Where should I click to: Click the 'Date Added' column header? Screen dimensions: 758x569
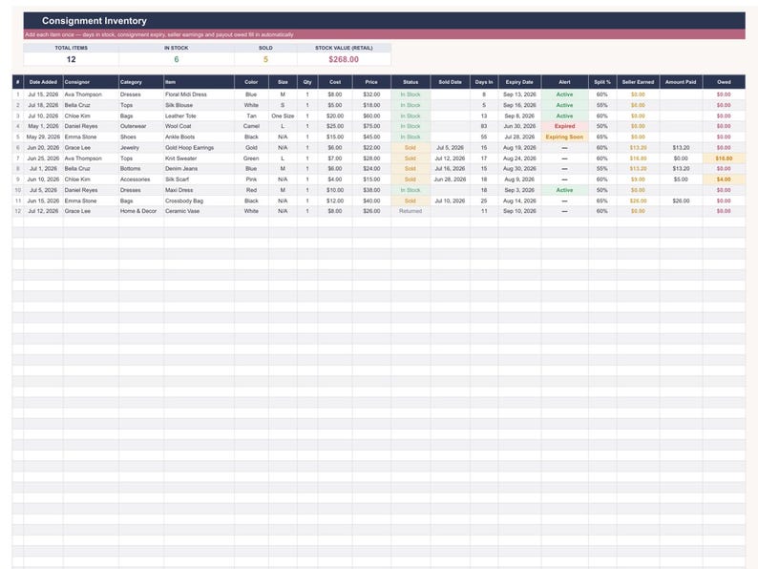pyautogui.click(x=43, y=82)
